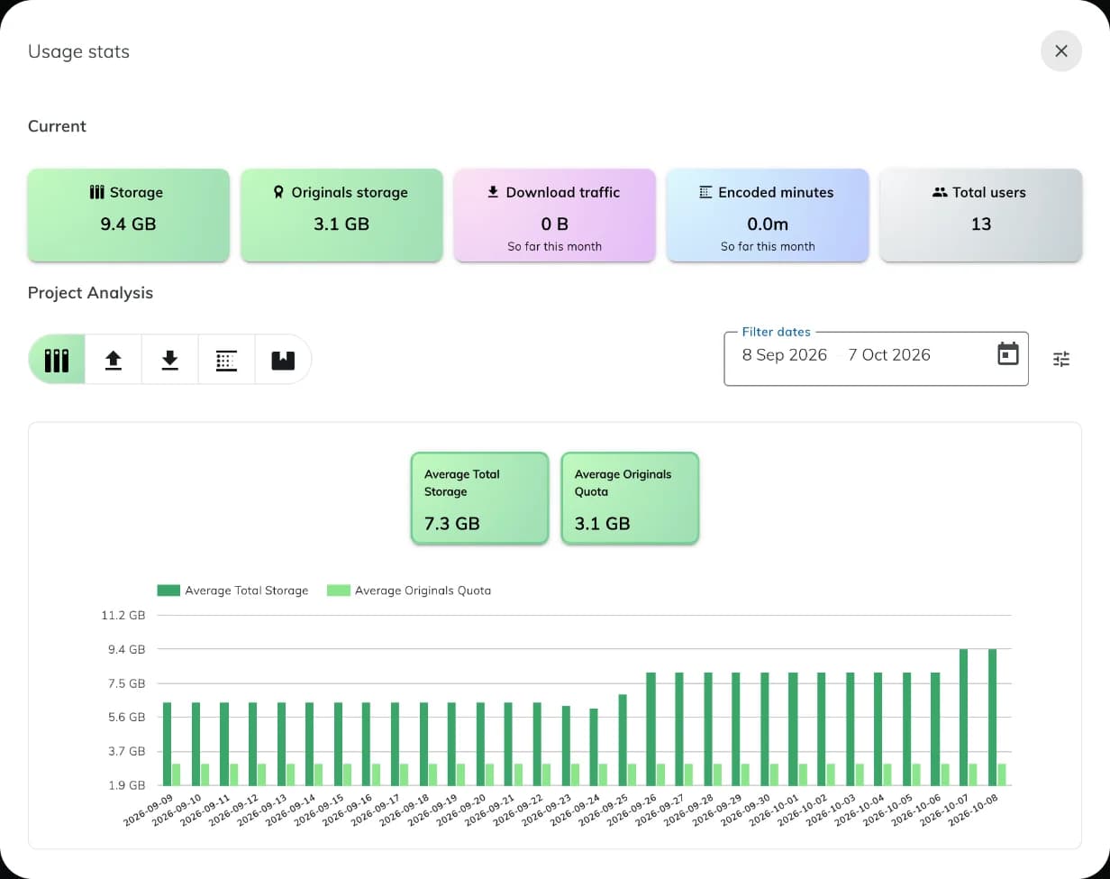Click the 2026-10-01 axis date label
The image size is (1110, 879).
(x=773, y=810)
